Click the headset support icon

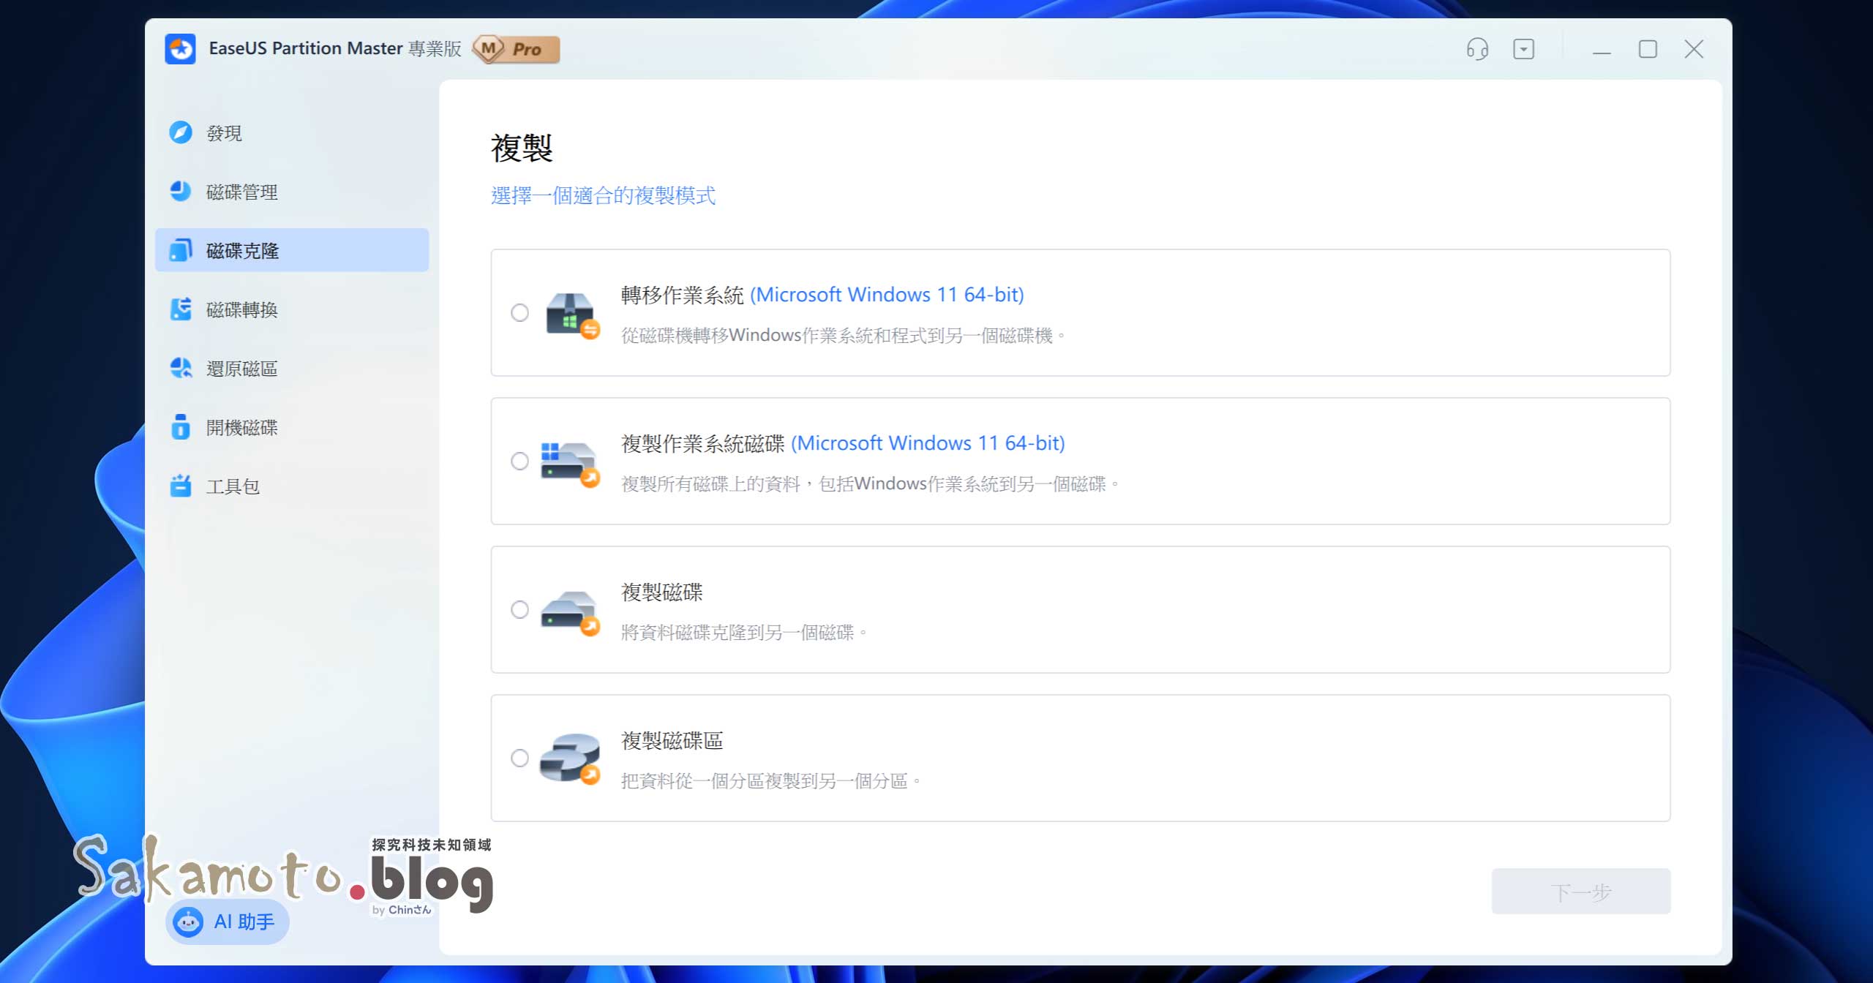1476,49
